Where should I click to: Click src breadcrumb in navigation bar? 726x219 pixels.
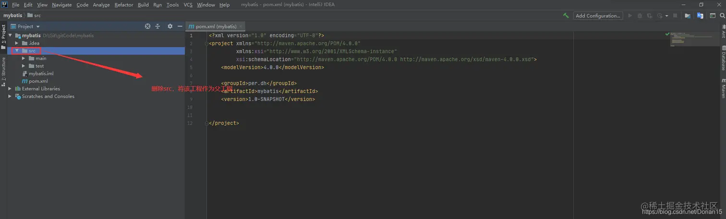coord(34,15)
